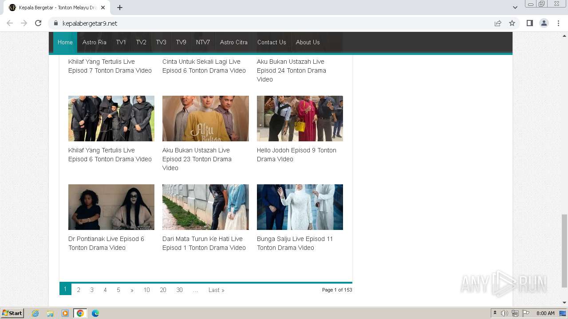Screen dimensions: 568x319
Task: Go to pagination page 5
Action: point(118,290)
